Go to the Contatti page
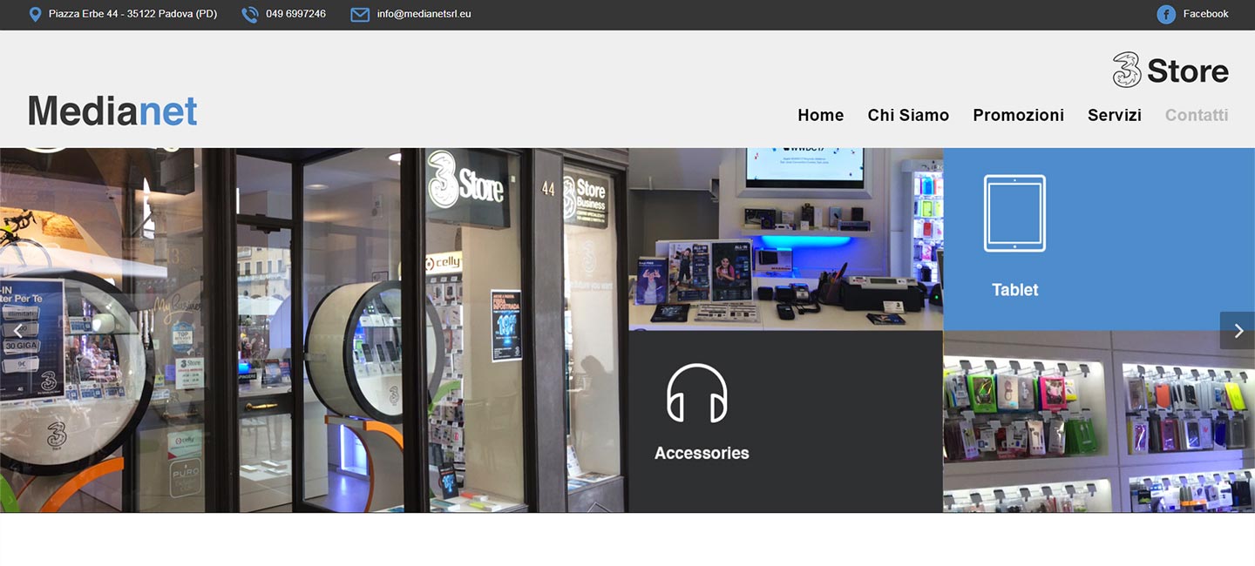Viewport: 1255px width, 566px height. [x=1196, y=115]
